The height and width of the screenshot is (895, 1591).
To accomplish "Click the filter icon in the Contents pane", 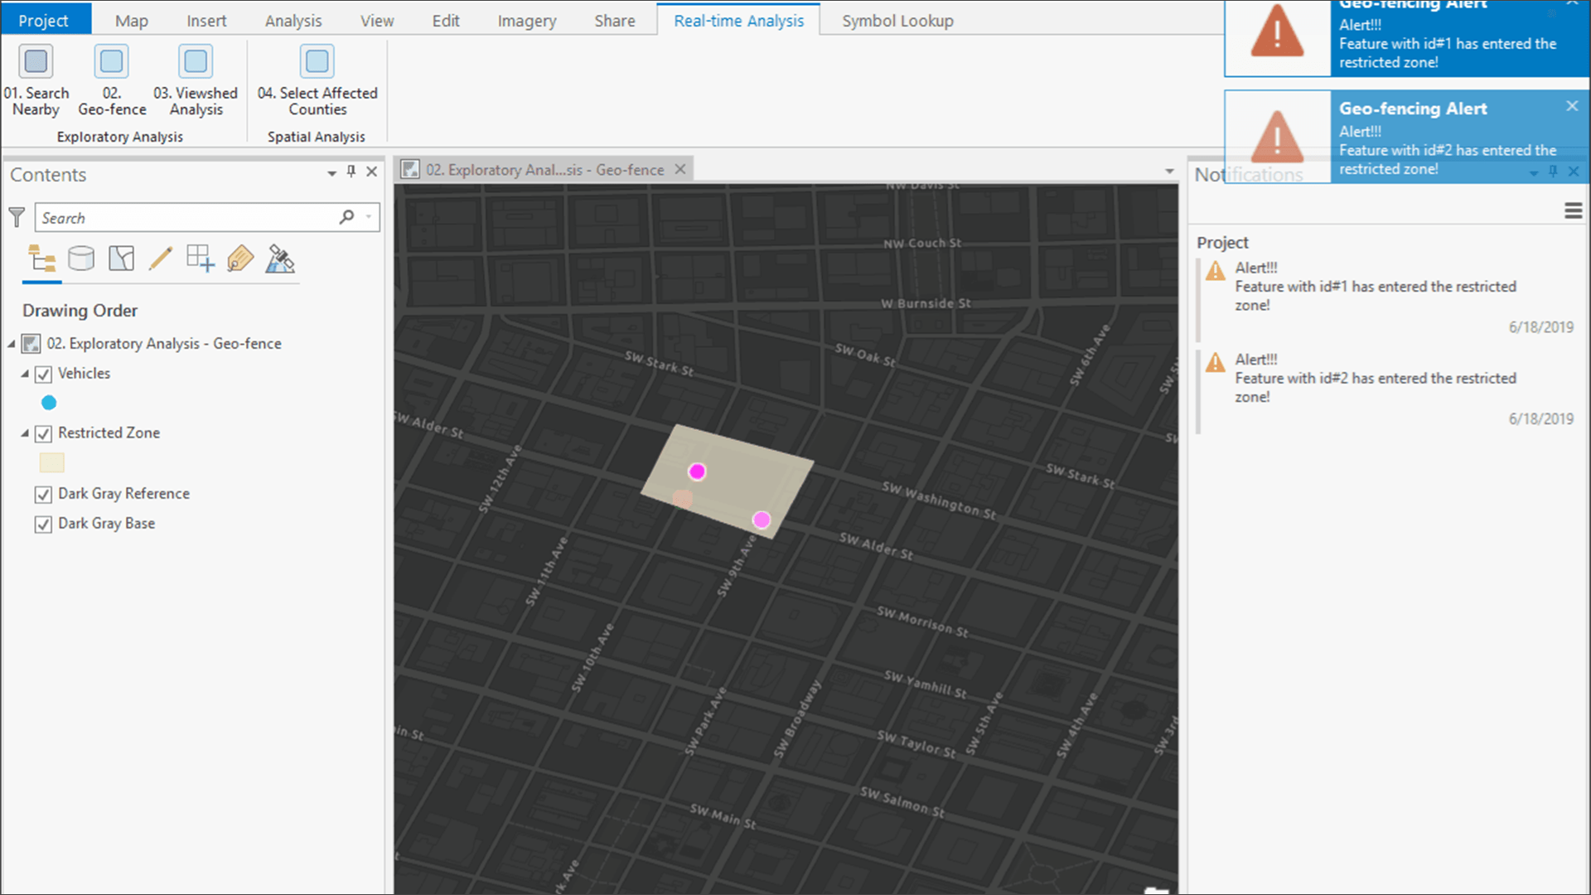I will (x=16, y=217).
